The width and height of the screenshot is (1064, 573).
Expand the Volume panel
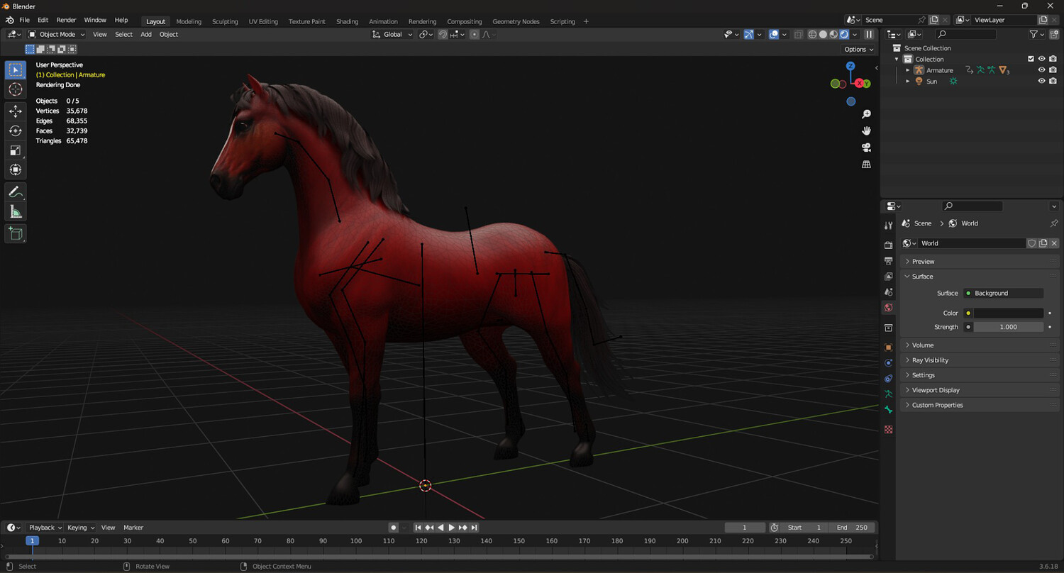click(x=922, y=345)
